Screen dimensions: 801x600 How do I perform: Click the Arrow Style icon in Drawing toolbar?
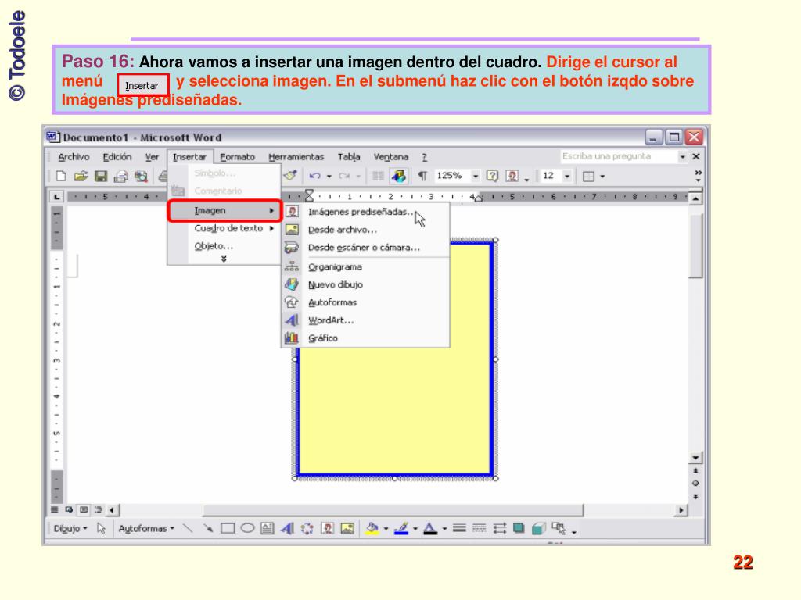(500, 529)
